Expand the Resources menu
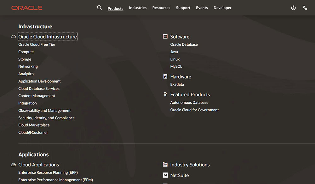 coord(161,8)
